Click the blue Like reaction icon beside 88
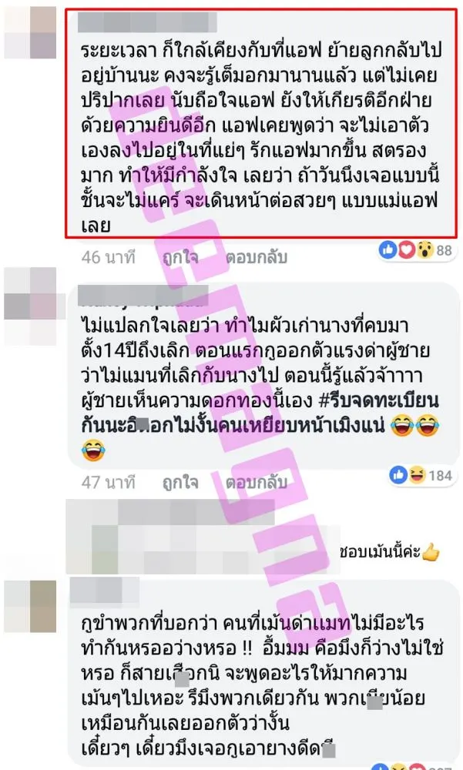 pos(388,250)
